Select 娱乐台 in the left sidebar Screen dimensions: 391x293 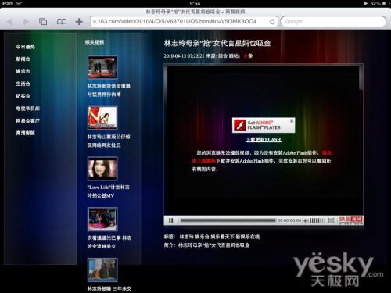tap(23, 71)
